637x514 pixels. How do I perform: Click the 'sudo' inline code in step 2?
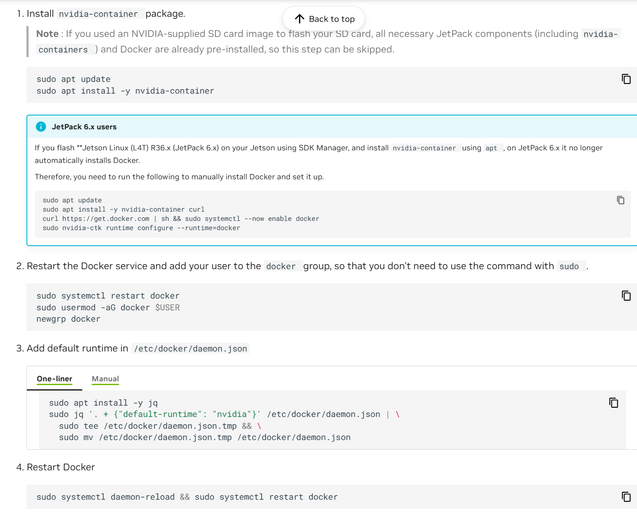[571, 266]
